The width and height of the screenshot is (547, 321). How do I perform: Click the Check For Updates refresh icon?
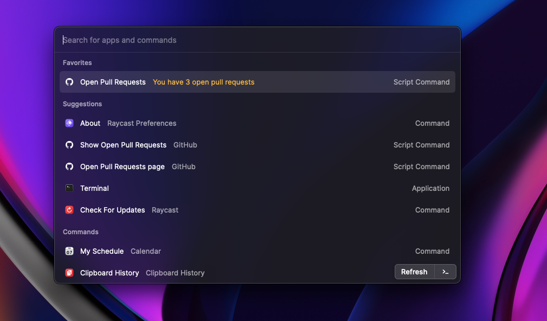coord(69,210)
